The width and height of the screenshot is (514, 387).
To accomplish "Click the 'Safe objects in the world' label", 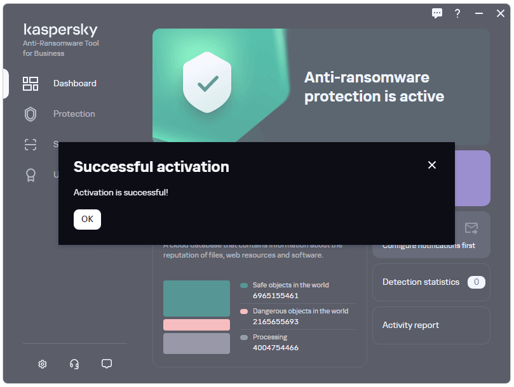I will point(291,285).
